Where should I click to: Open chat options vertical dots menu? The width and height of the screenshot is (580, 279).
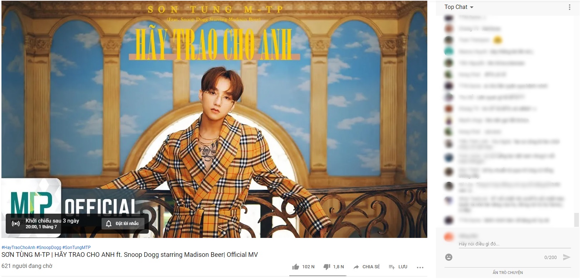(570, 7)
